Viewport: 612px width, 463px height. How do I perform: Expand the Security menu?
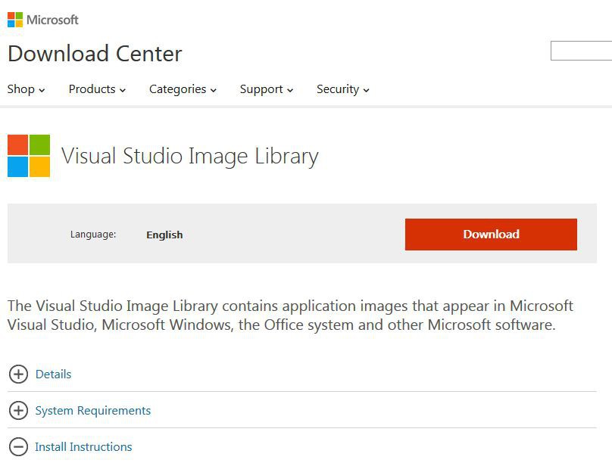tap(342, 89)
